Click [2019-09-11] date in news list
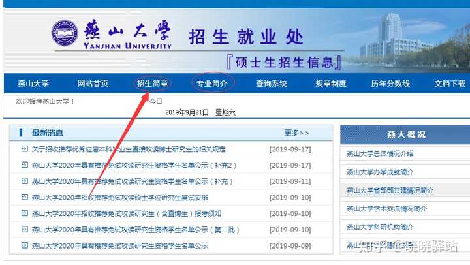The image size is (470, 265). (x=290, y=181)
